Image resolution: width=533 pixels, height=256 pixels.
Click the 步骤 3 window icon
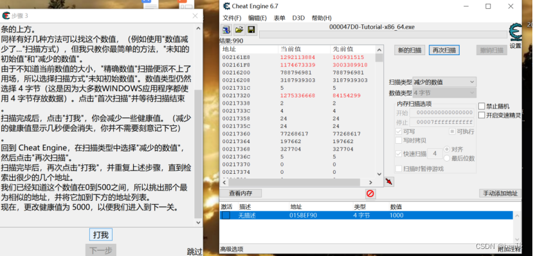pyautogui.click(x=6, y=15)
